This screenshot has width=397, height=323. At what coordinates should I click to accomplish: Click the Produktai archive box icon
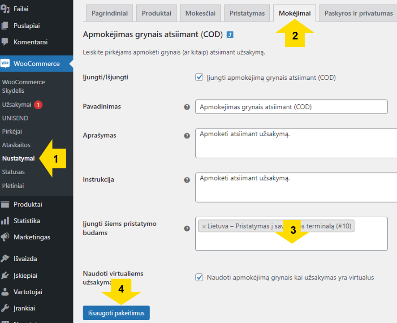pyautogui.click(x=5, y=204)
